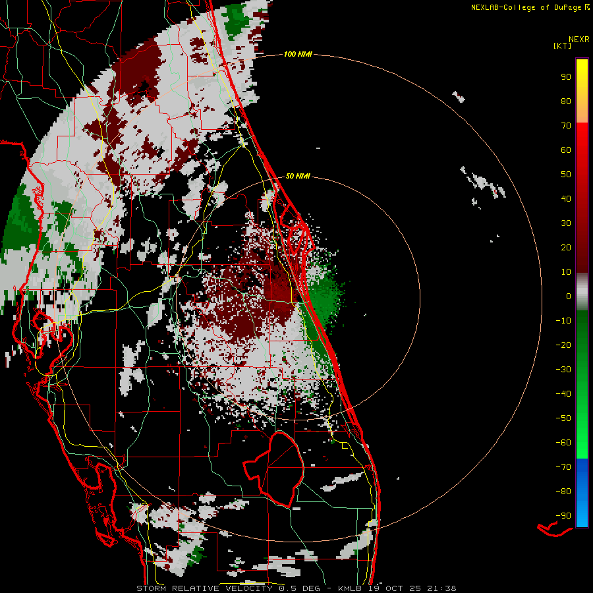Screen dimensions: 593x593
Task: Click the -30 value on the velocity scale
Action: click(563, 370)
